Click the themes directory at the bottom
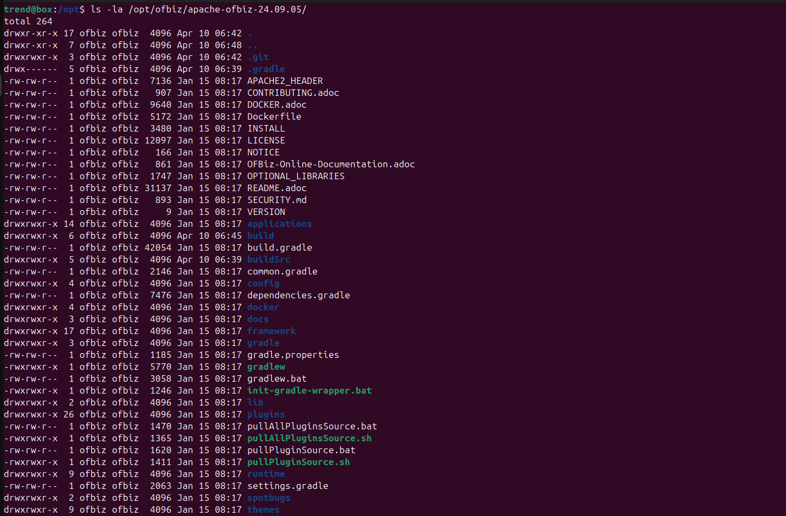 pyautogui.click(x=263, y=510)
